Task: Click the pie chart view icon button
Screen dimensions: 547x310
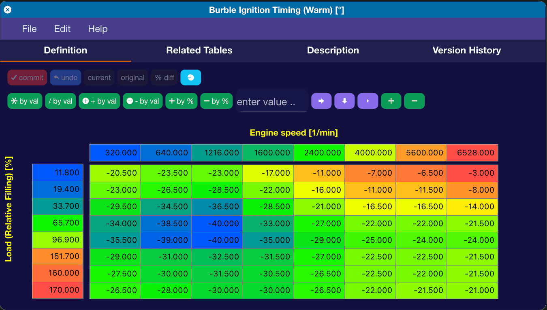Action: [x=190, y=77]
